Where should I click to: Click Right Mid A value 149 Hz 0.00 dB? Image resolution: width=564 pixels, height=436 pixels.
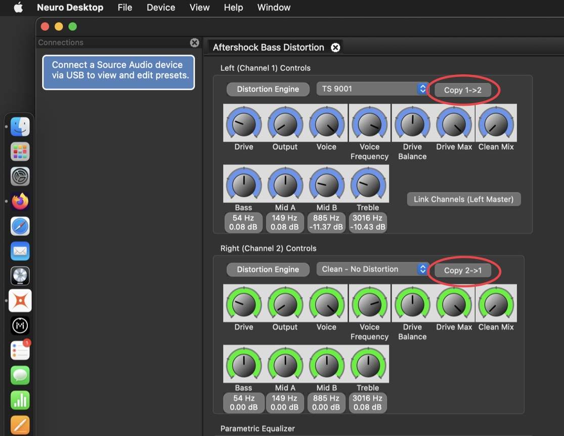point(285,403)
